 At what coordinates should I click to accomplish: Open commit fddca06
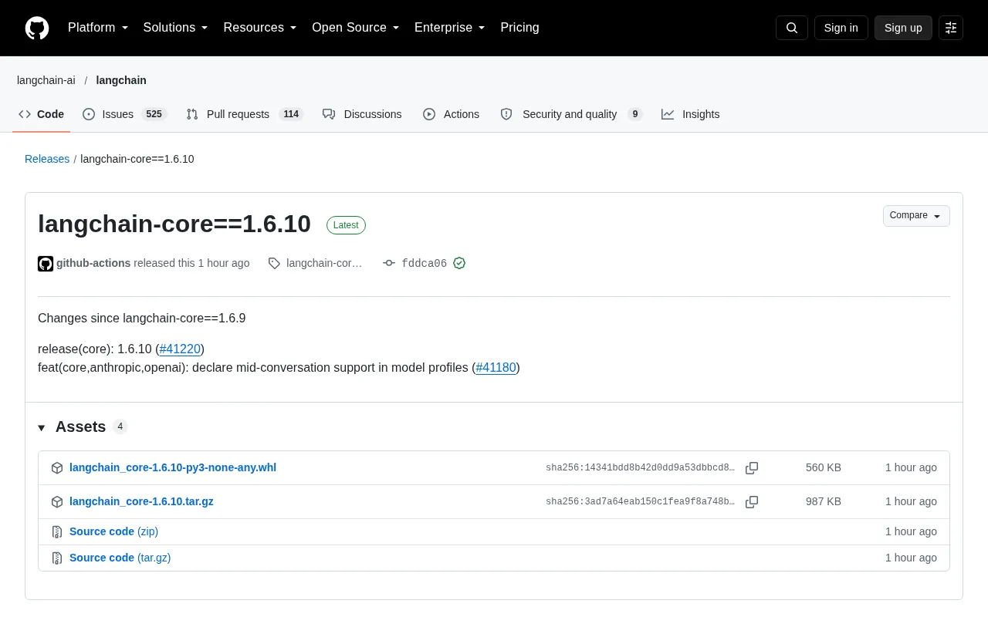(x=424, y=263)
